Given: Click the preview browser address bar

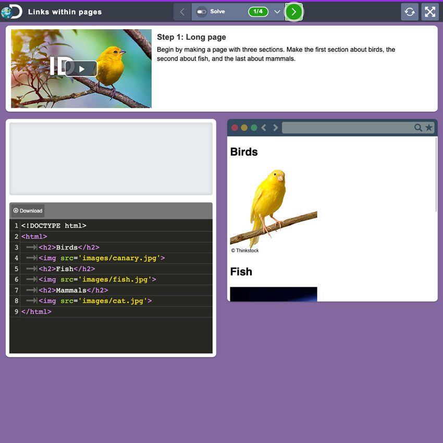Looking at the screenshot, I should coord(347,128).
